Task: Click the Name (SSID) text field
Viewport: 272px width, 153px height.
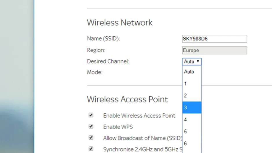Action: [x=214, y=39]
